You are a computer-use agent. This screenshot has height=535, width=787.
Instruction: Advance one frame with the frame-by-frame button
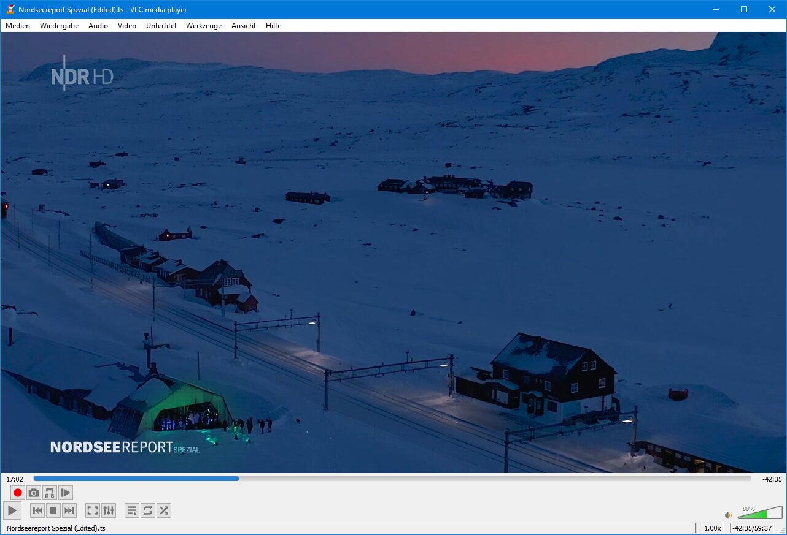pos(66,493)
